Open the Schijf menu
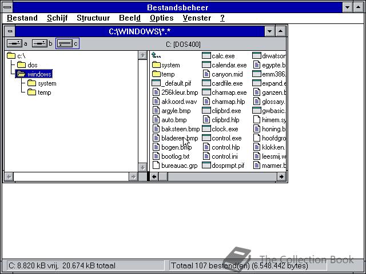The width and height of the screenshot is (366, 274). pos(57,18)
